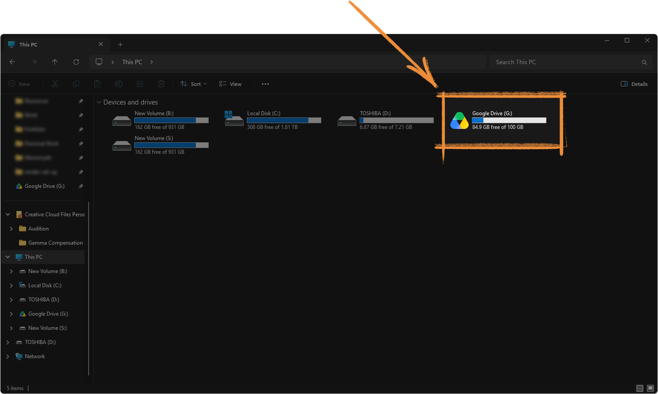Click Network in the navigation pane
Image resolution: width=658 pixels, height=394 pixels.
point(35,356)
